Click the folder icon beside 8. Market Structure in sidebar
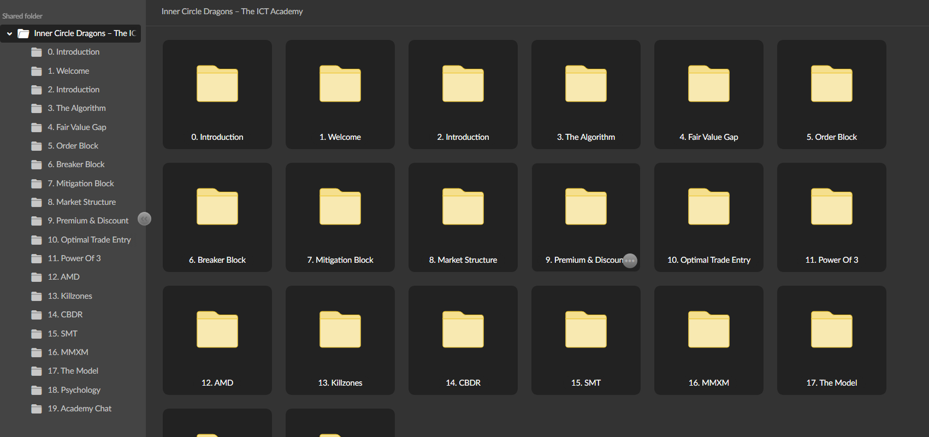This screenshot has height=437, width=929. point(37,202)
